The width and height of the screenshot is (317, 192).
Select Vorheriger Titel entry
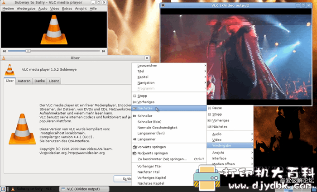tap(169, 166)
